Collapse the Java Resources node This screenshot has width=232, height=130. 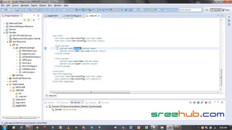pos(7,42)
